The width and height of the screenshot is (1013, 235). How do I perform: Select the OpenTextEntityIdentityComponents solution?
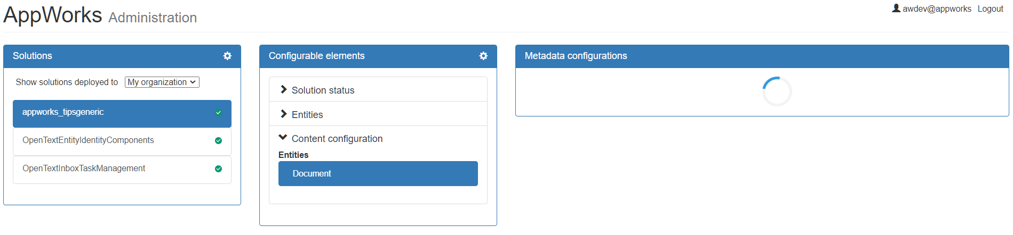click(88, 140)
